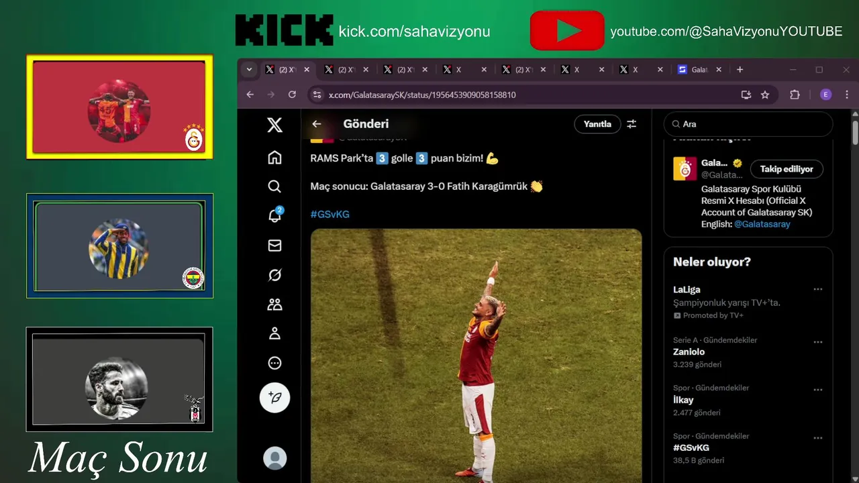This screenshot has width=859, height=483.
Task: Open more options for İlkay trend
Action: click(x=817, y=390)
